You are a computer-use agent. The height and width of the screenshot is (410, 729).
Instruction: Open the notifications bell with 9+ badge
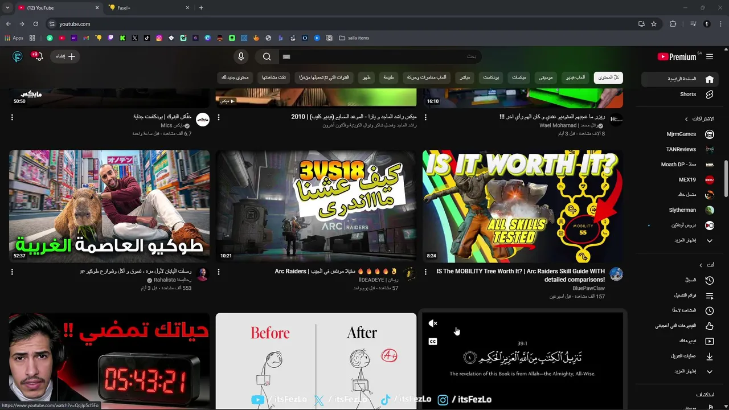[38, 56]
